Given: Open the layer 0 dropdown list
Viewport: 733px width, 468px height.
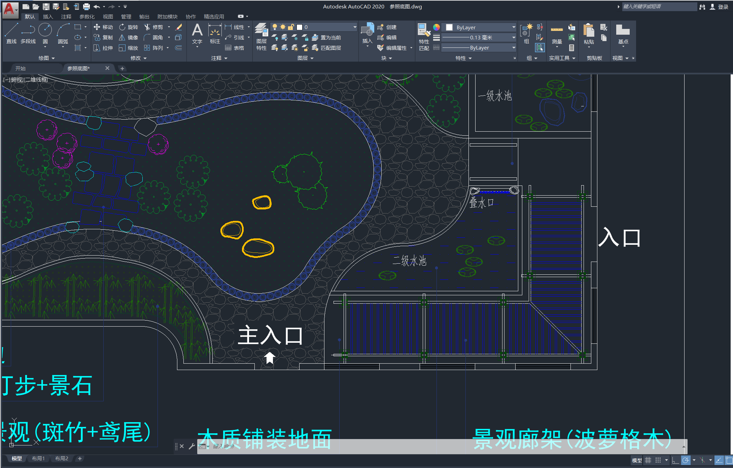Looking at the screenshot, I should pos(355,27).
